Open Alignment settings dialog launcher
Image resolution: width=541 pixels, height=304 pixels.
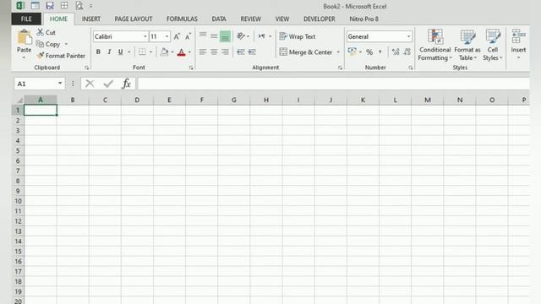coord(340,68)
